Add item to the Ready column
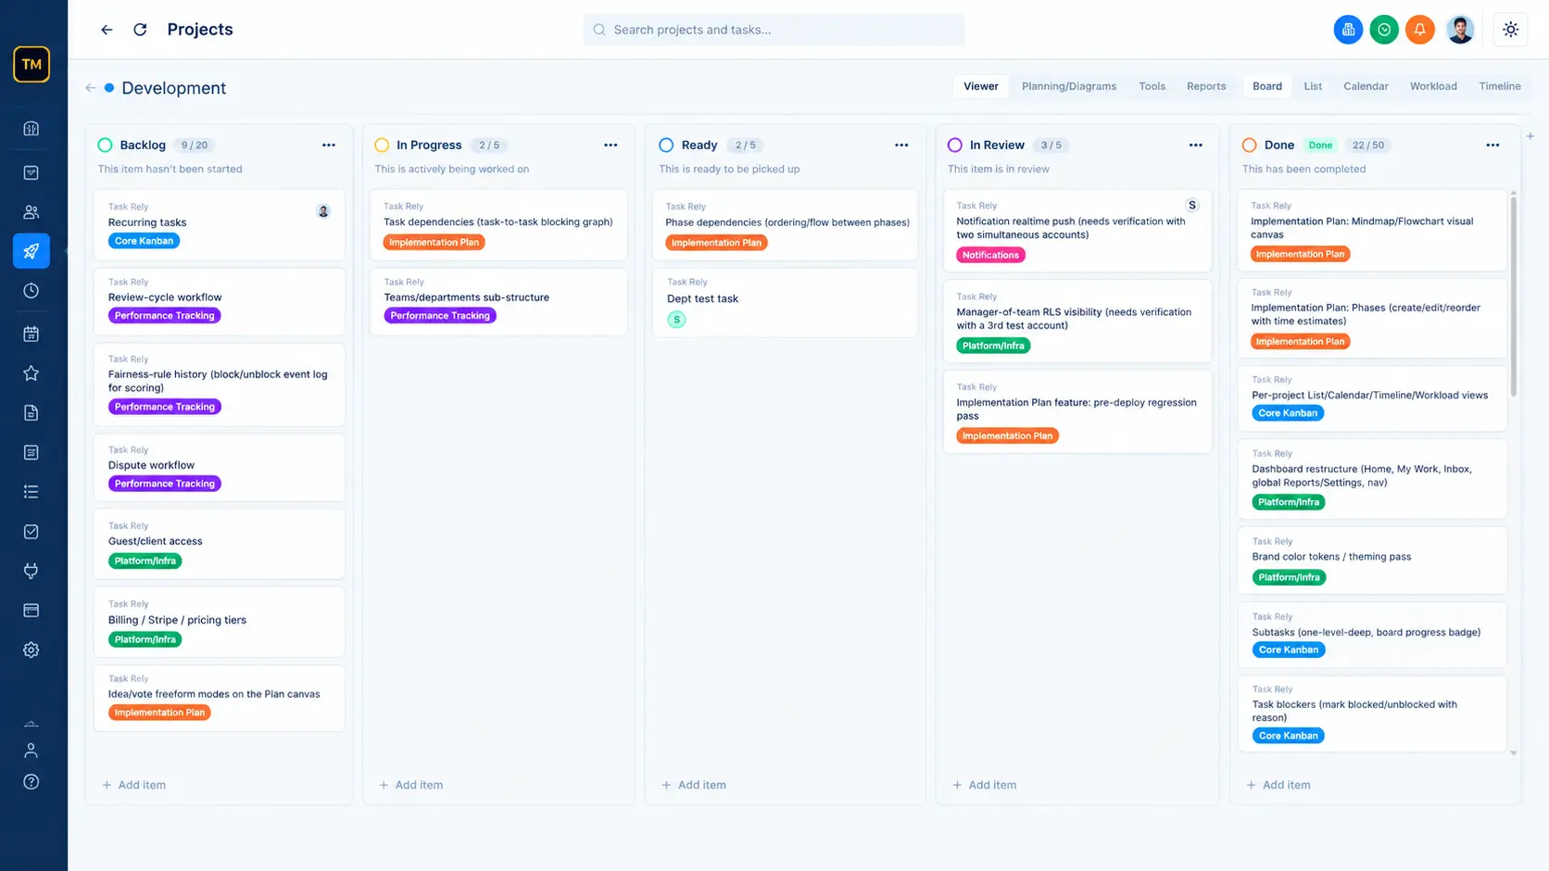Viewport: 1549px width, 871px height. point(694,785)
